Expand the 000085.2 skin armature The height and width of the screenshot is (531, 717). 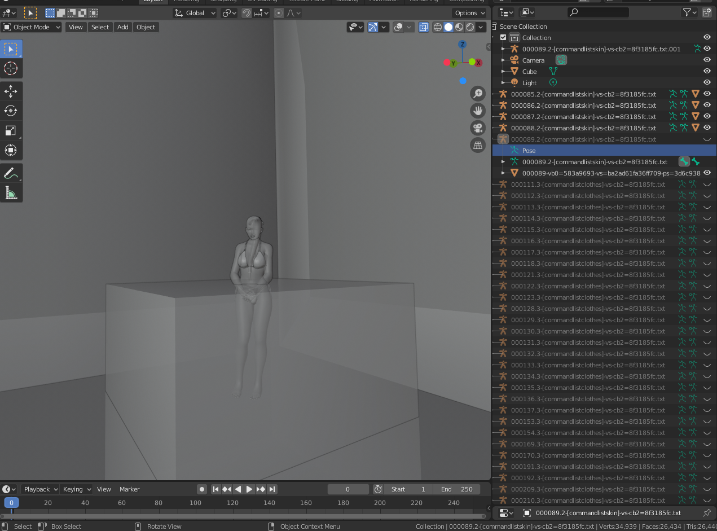[495, 94]
